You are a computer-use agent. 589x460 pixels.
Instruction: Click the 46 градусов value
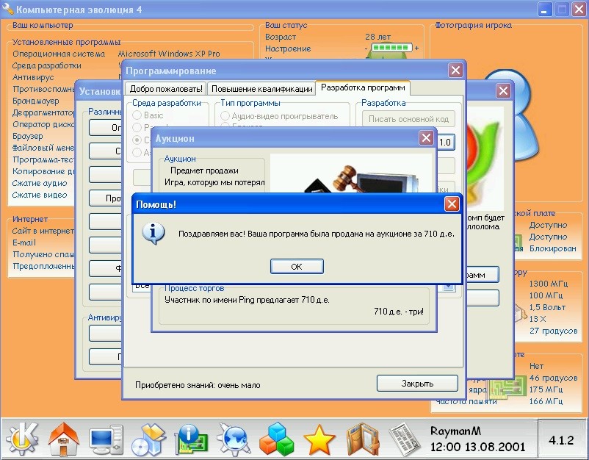[x=553, y=378]
